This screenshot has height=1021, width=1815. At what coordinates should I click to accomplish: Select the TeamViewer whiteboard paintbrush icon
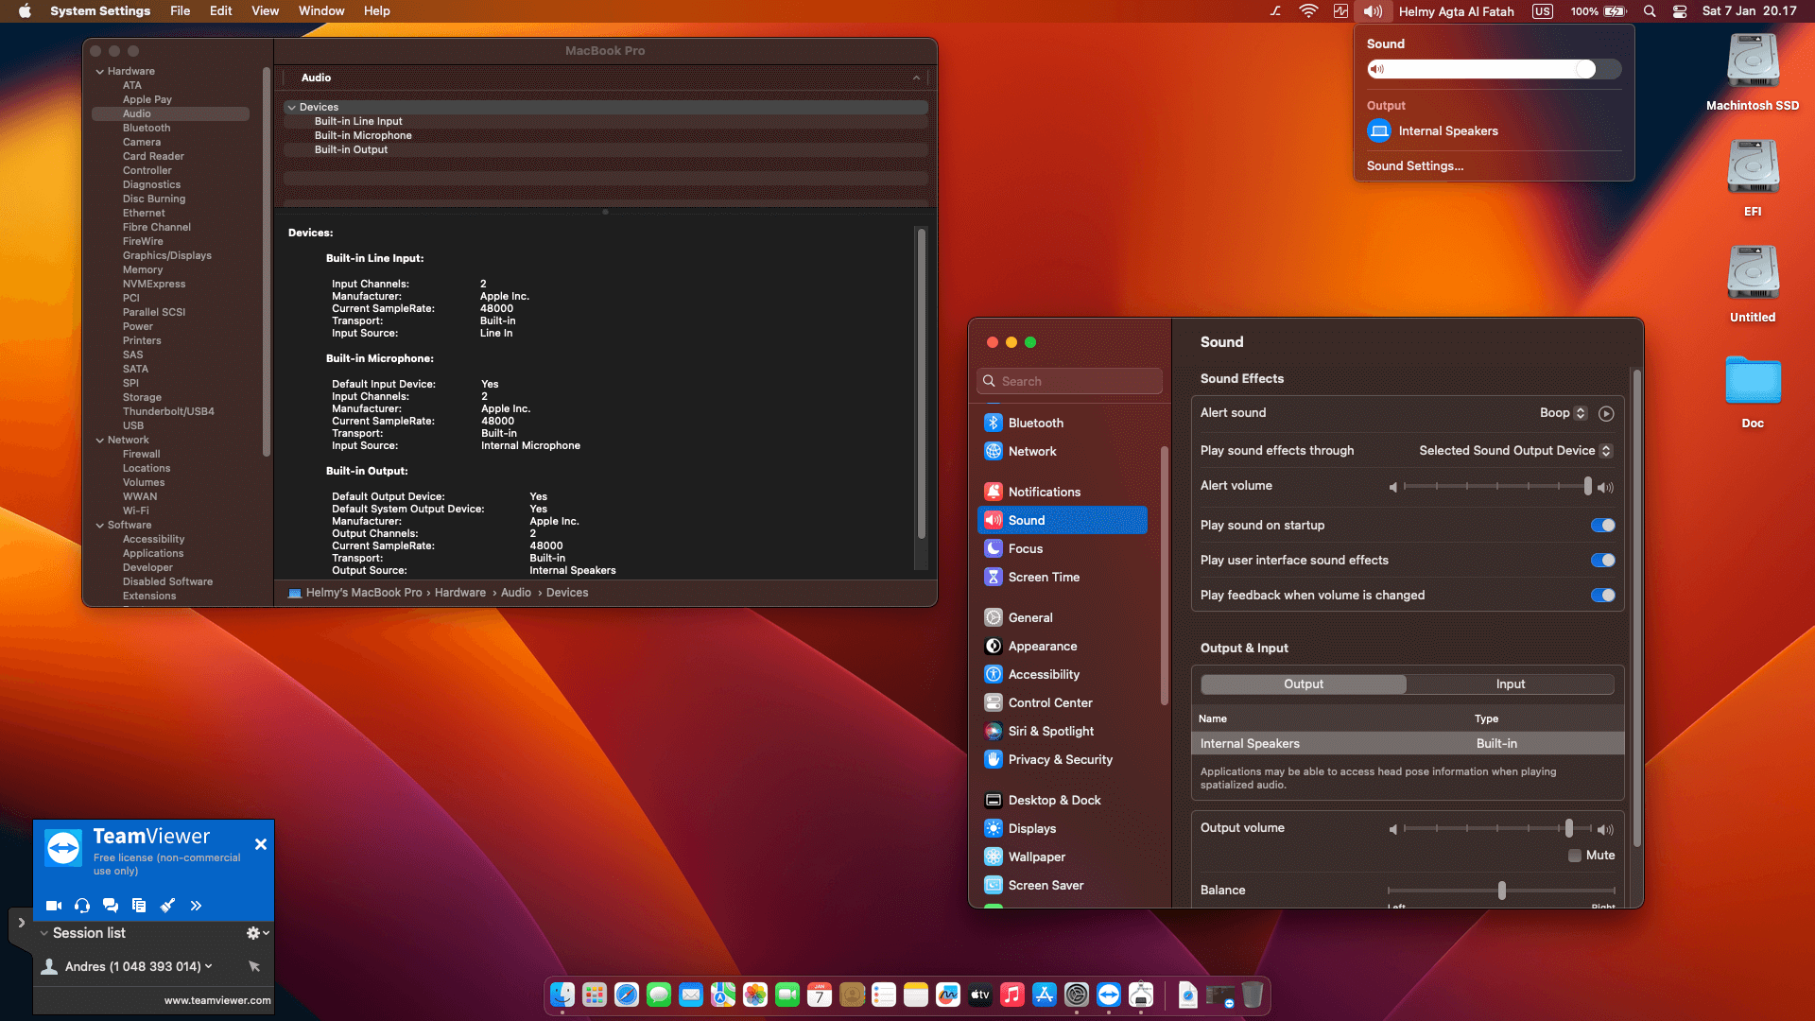[167, 905]
